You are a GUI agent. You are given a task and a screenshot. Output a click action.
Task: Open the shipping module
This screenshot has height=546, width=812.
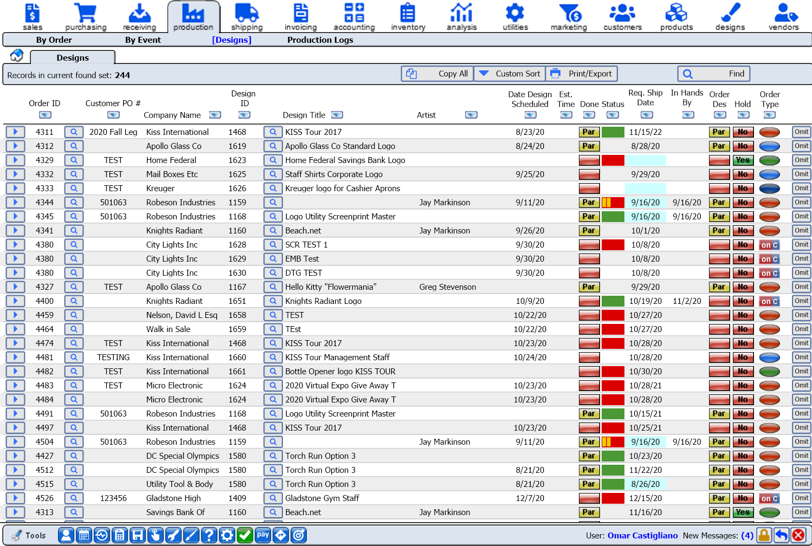(247, 16)
